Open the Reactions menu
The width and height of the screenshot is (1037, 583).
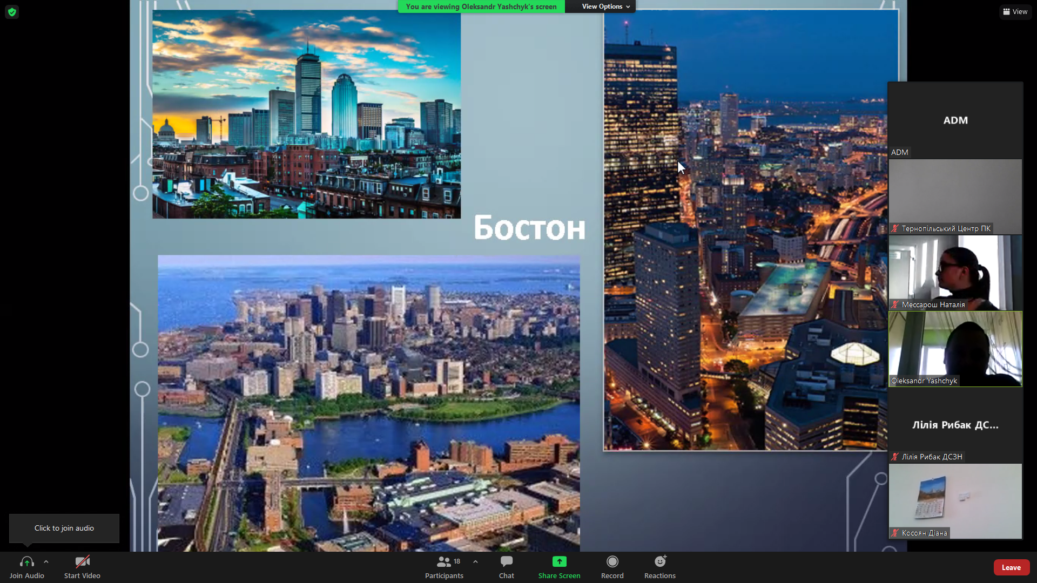pos(660,567)
